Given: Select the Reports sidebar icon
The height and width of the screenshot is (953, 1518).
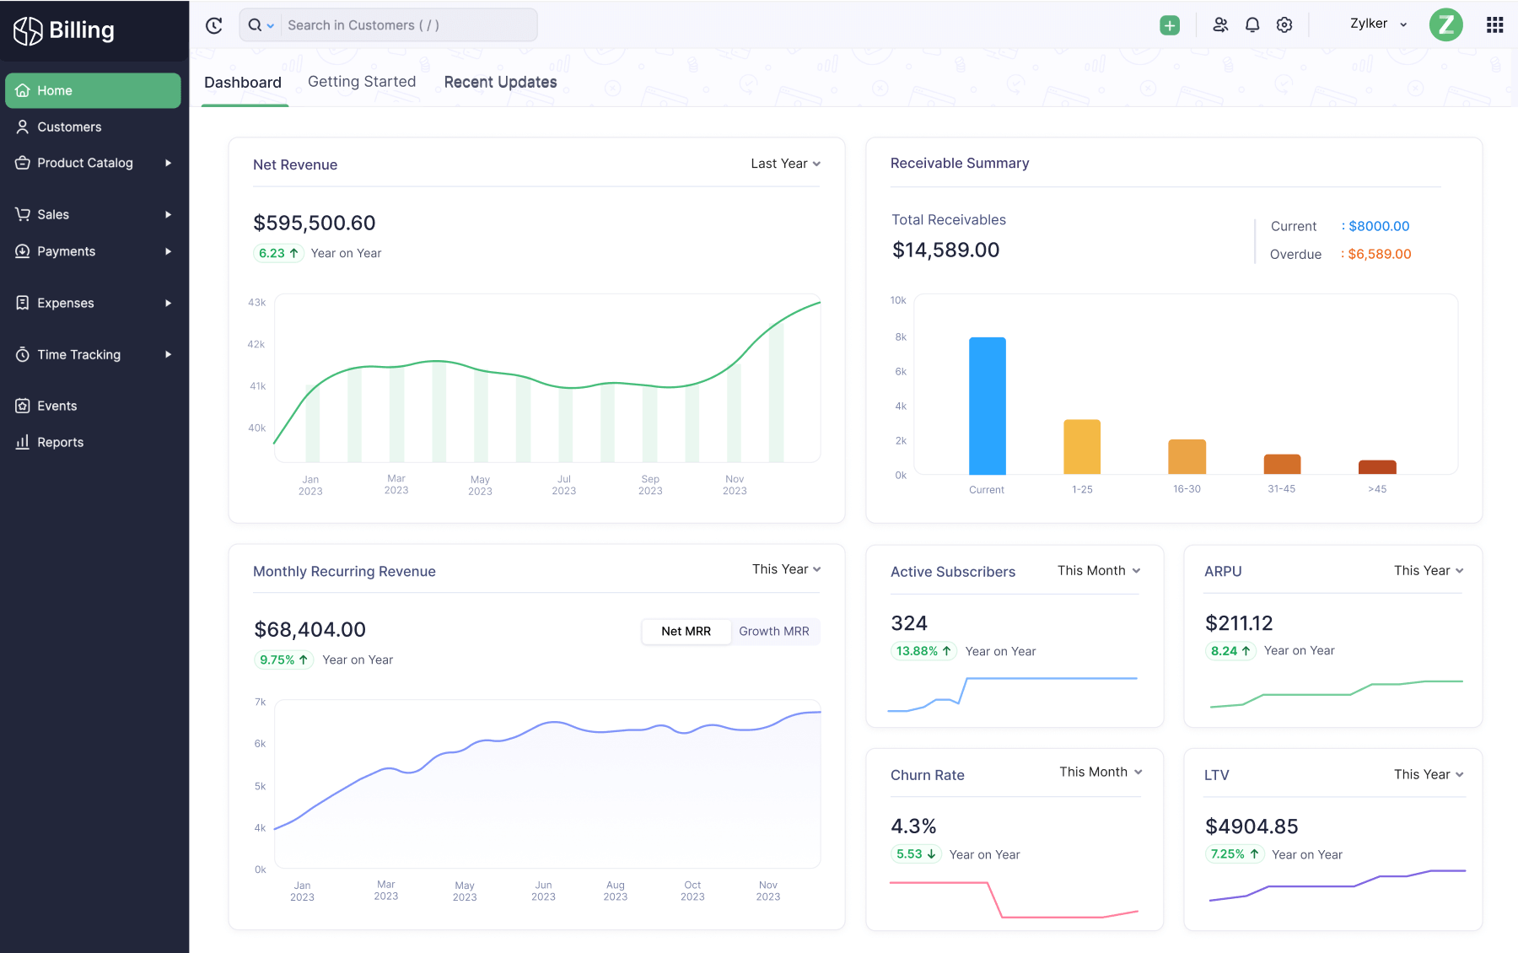Looking at the screenshot, I should (22, 441).
